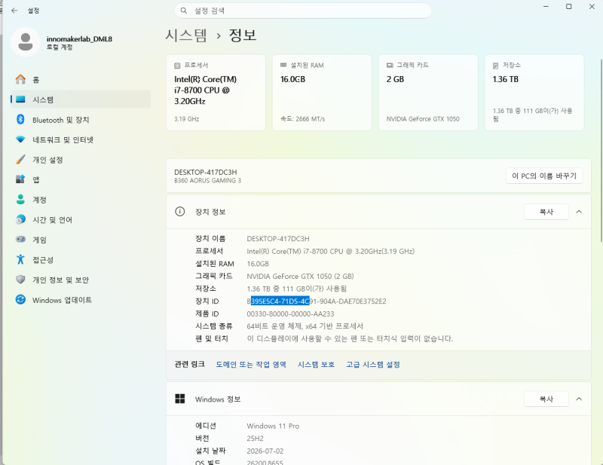Viewport: 603px width, 465px height.
Task: Copy device info with 장치 정보 복사 button
Action: click(x=546, y=212)
